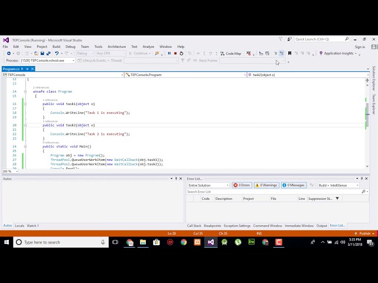378x283 pixels.
Task: Click the Application Insights icon
Action: pyautogui.click(x=321, y=54)
